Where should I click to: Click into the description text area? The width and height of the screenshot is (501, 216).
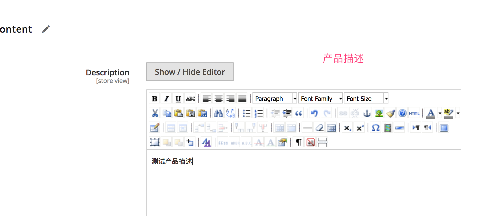(304, 183)
